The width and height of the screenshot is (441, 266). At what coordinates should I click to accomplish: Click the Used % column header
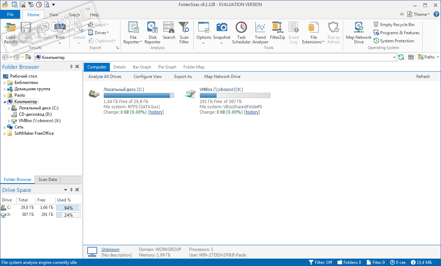pyautogui.click(x=68, y=200)
